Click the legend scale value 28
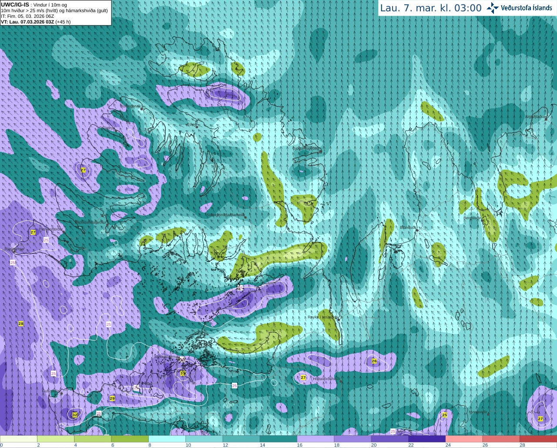 coord(522,445)
